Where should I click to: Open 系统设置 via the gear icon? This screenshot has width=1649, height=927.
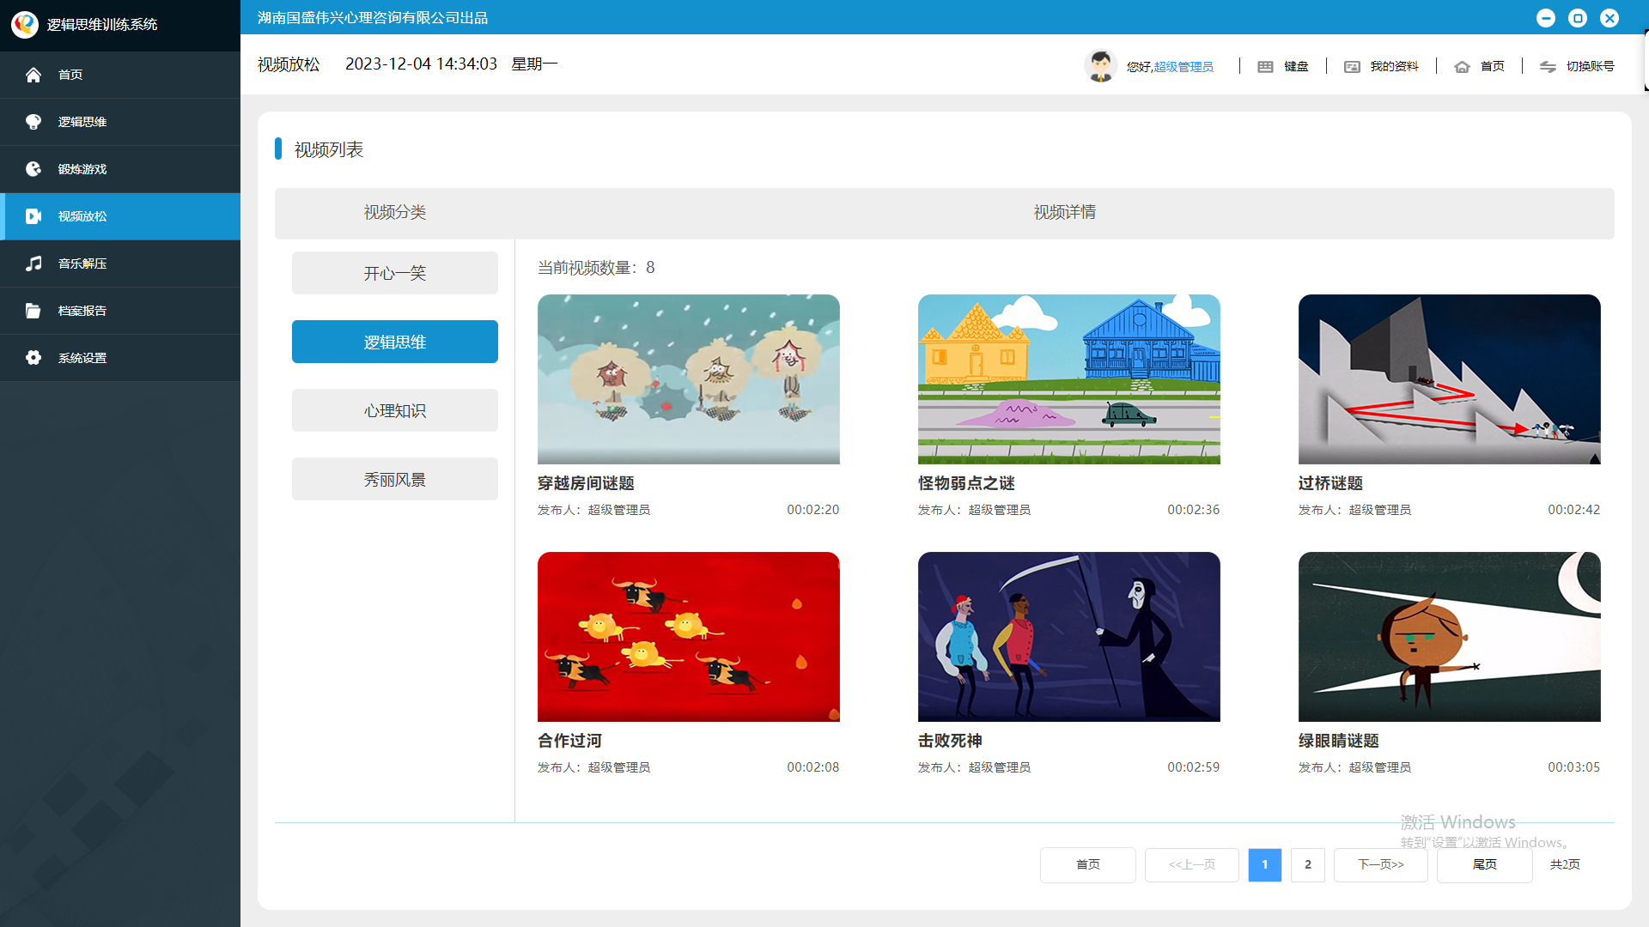pyautogui.click(x=33, y=357)
